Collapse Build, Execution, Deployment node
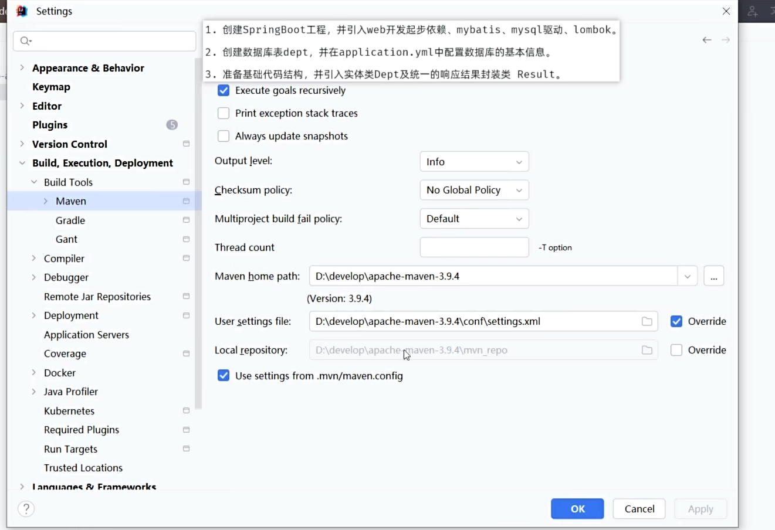775x530 pixels. tap(22, 163)
